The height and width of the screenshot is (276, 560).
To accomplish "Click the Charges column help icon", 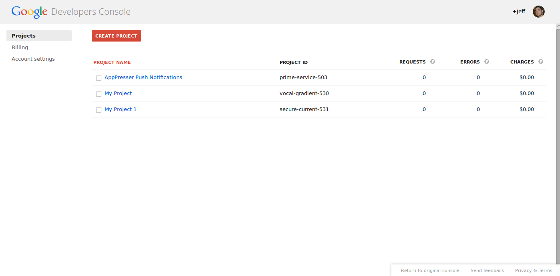I will click(x=541, y=62).
